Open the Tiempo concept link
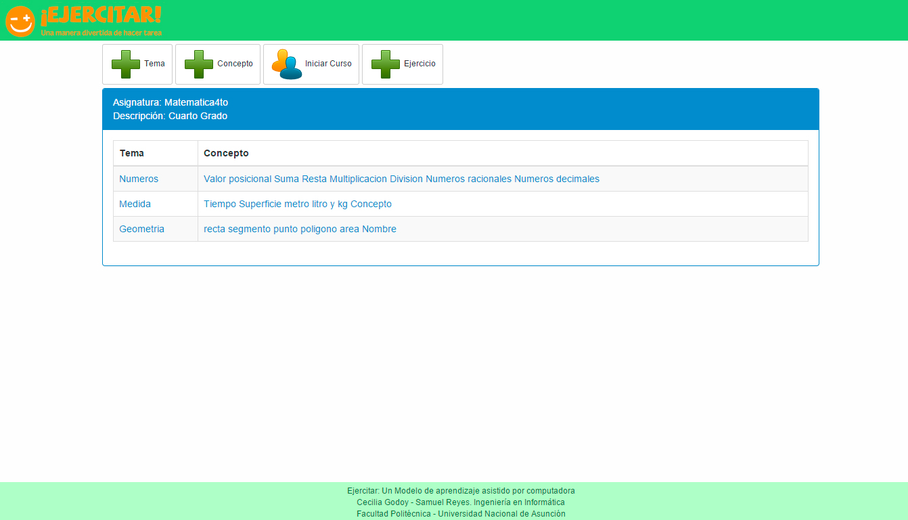The width and height of the screenshot is (908, 520). tap(220, 204)
